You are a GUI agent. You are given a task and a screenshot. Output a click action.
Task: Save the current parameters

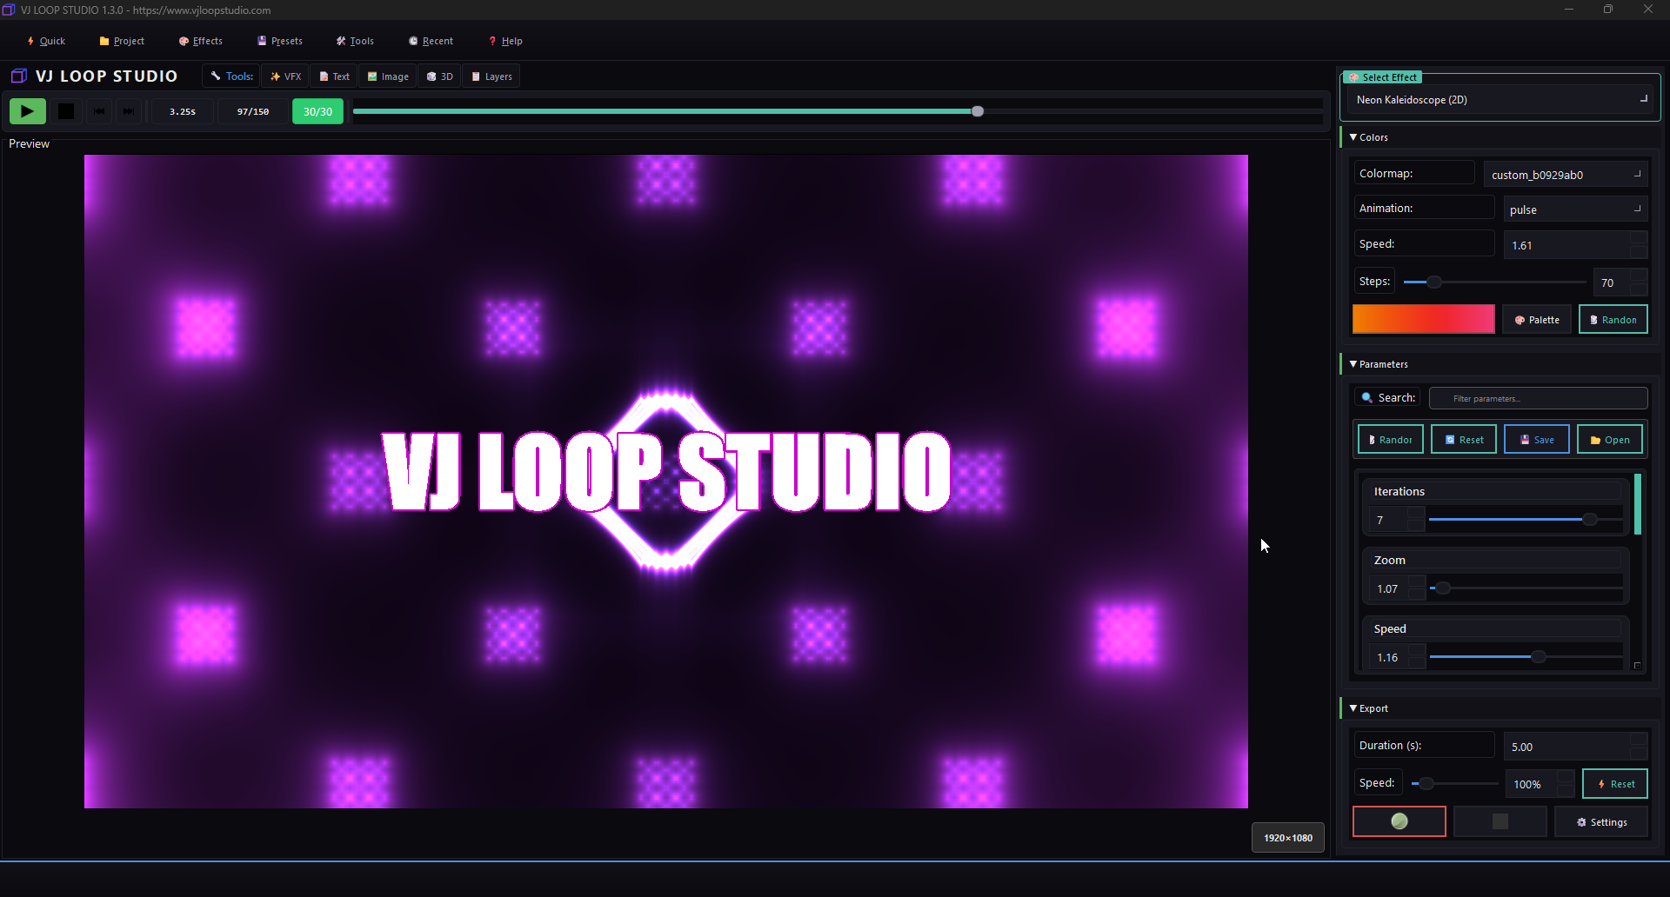(x=1536, y=439)
